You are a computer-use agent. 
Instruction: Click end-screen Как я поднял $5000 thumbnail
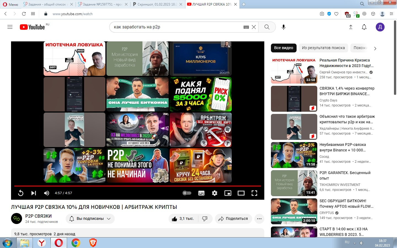[201, 94]
